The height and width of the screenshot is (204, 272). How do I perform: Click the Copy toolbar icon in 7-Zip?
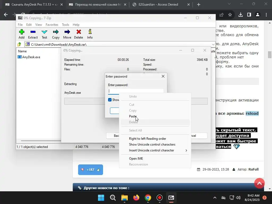[56, 34]
